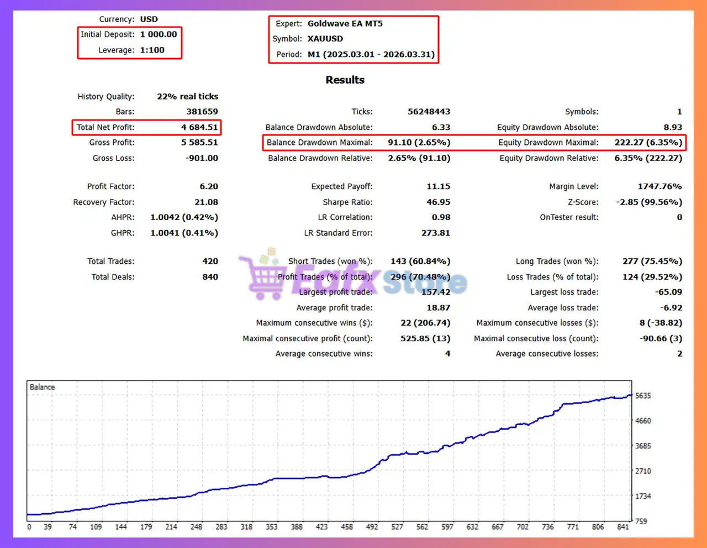Click the Results heading
Viewport: 707px width, 548px height.
(345, 80)
